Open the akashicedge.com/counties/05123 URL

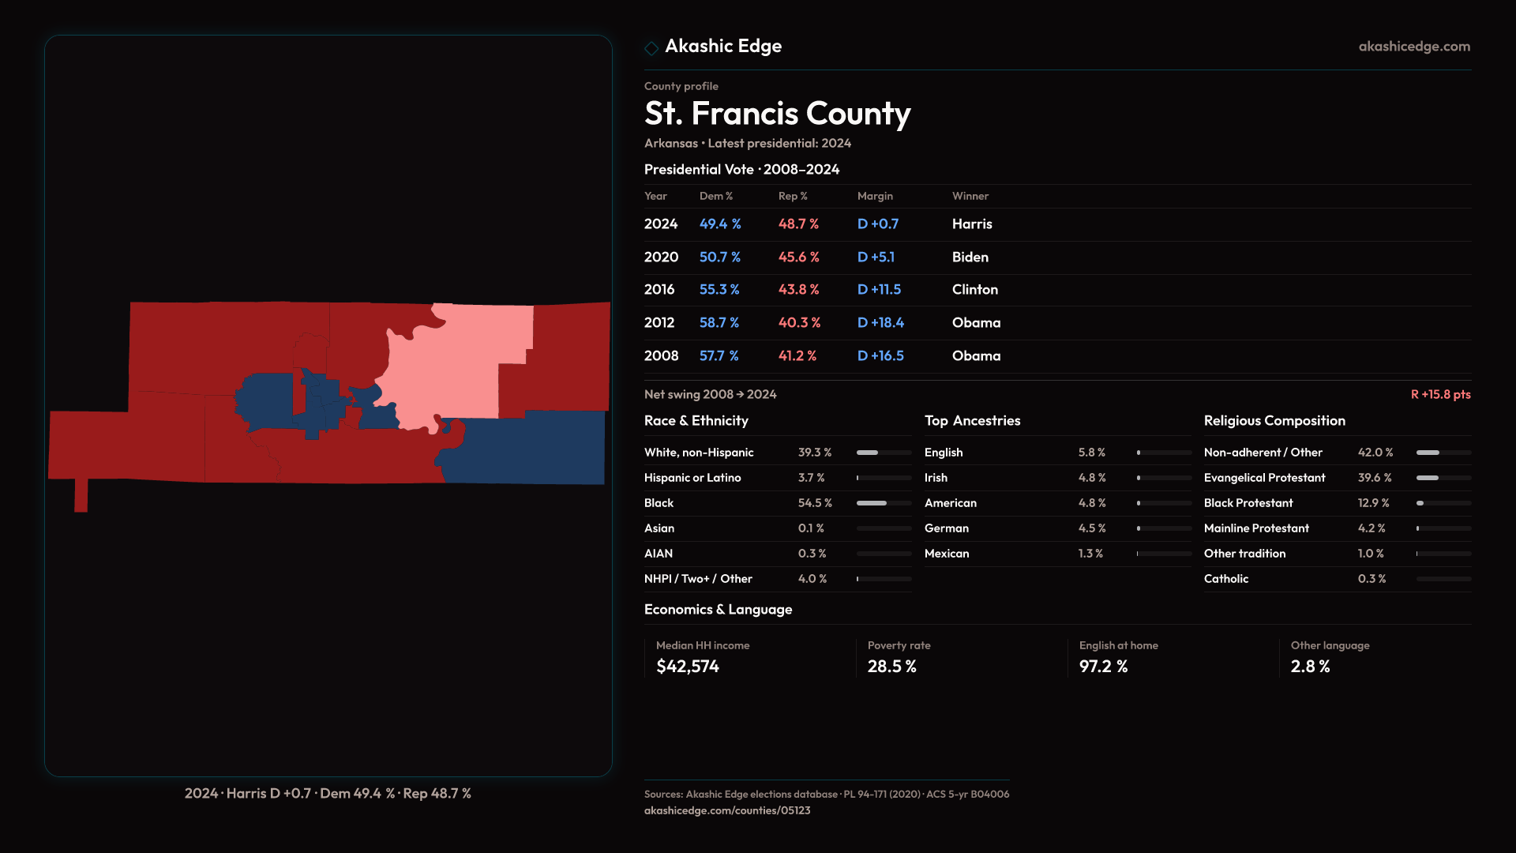pos(727,810)
